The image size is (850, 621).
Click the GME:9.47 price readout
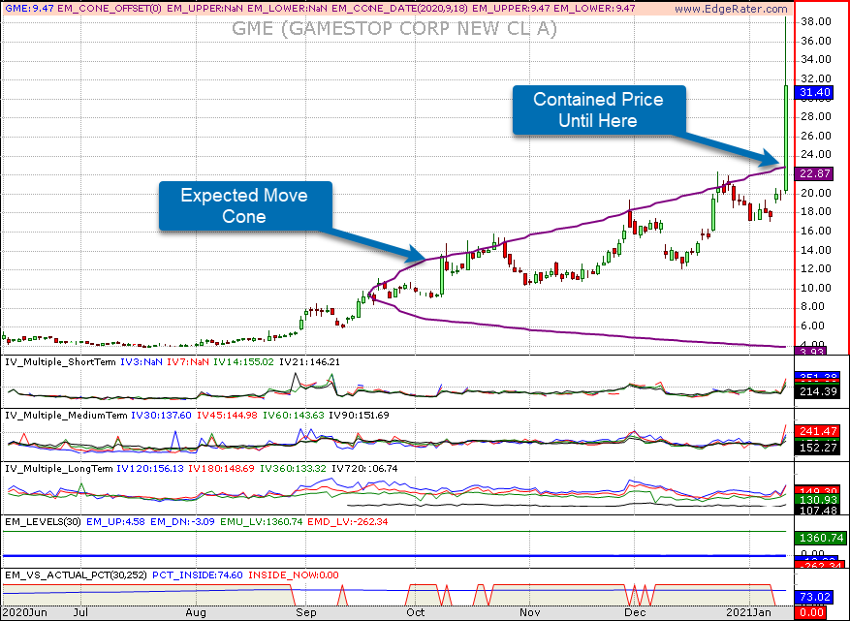29,9
